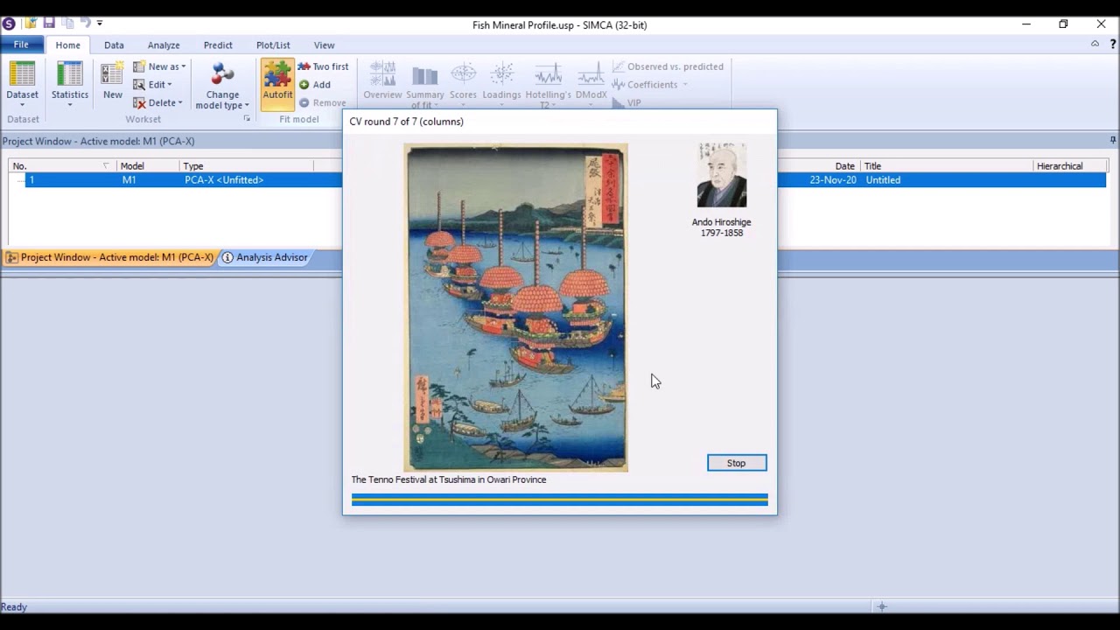The height and width of the screenshot is (630, 1120).
Task: Stop the cross-validation fitting
Action: tap(737, 463)
